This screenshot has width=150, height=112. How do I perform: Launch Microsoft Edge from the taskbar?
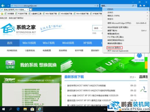(x=18, y=109)
